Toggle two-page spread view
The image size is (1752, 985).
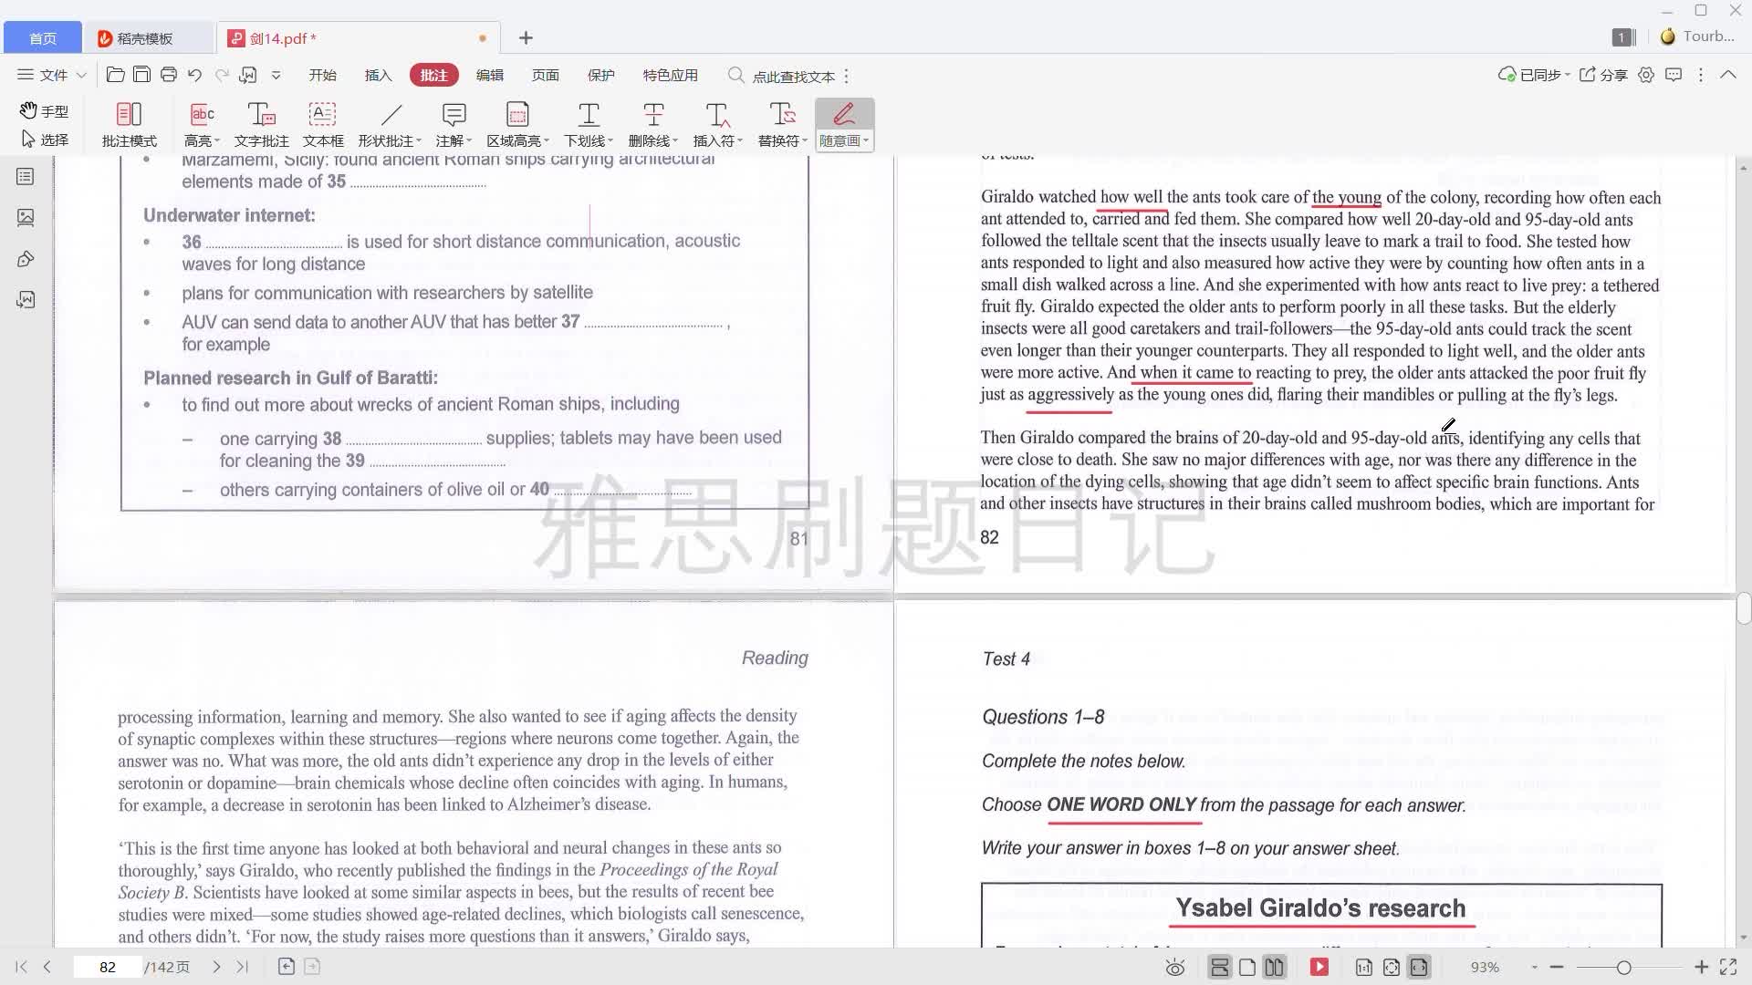1275,967
